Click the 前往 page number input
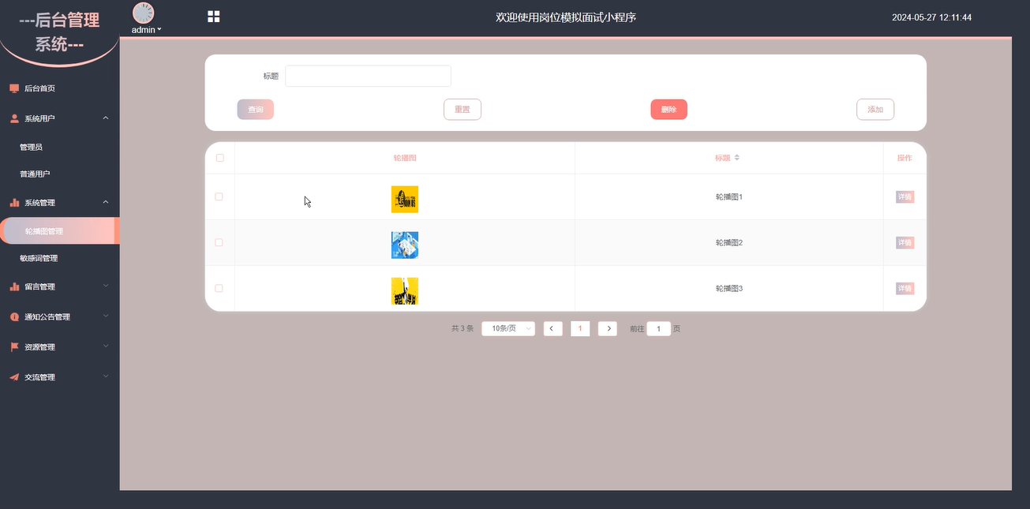Image resolution: width=1030 pixels, height=509 pixels. (659, 328)
